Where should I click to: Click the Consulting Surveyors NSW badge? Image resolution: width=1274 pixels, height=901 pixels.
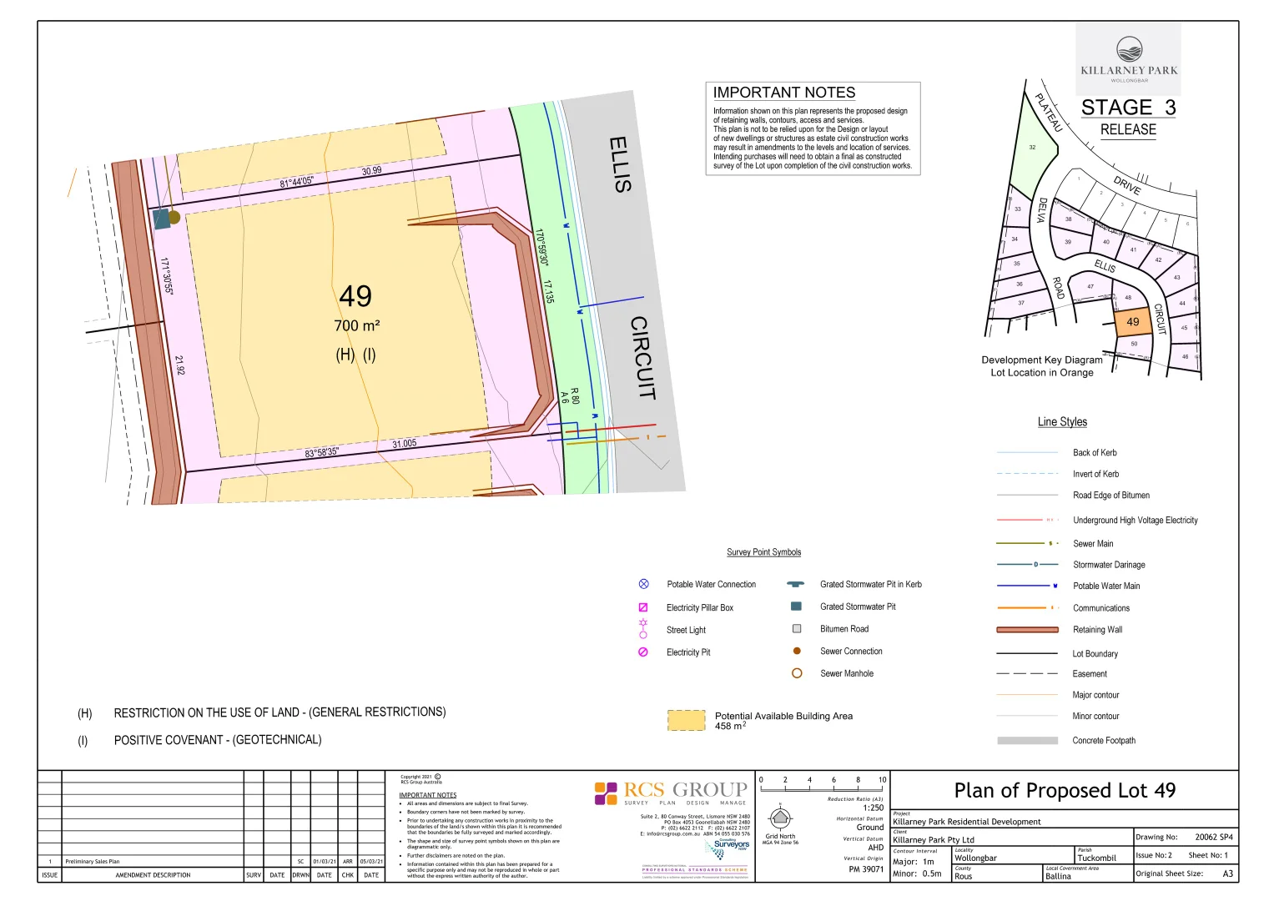[x=728, y=844]
